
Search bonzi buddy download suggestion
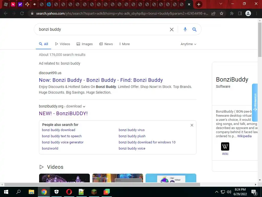point(59,130)
